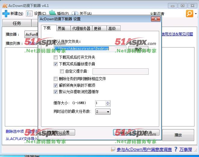Click the green puzzle Plugins icon

(52, 13)
